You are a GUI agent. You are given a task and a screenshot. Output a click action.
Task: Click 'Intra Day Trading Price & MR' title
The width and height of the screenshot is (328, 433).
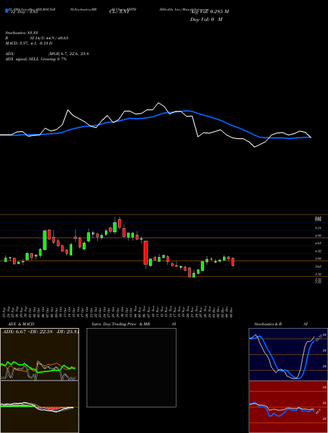[121, 324]
